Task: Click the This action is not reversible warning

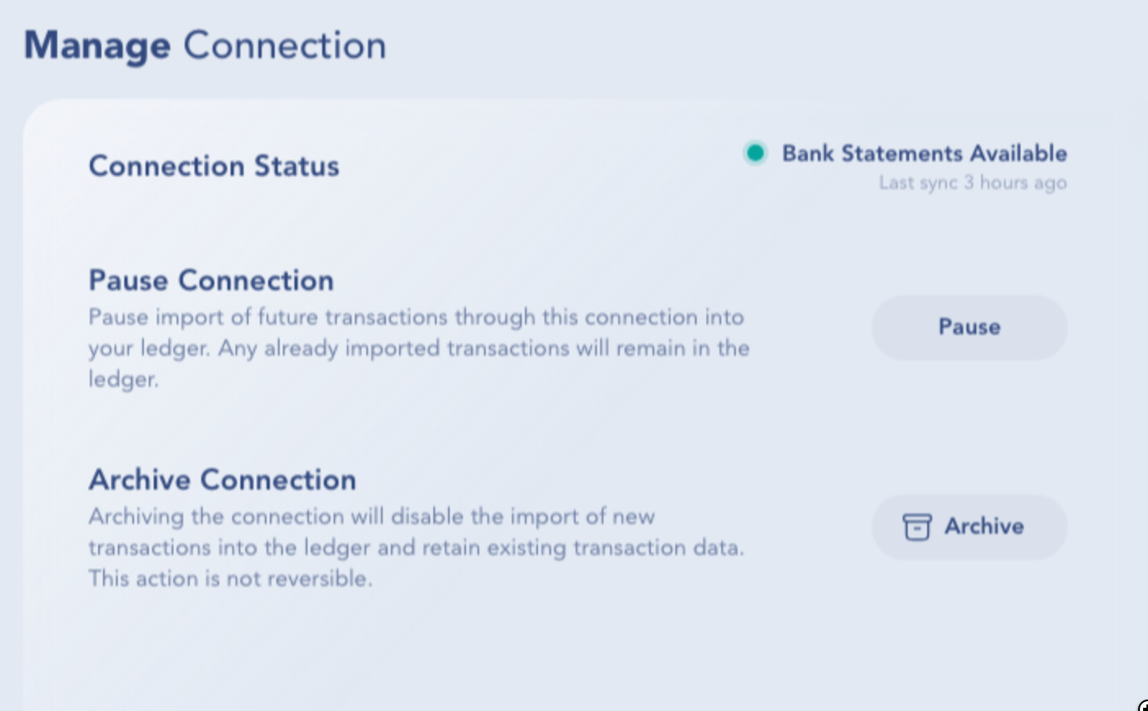Action: pos(231,579)
